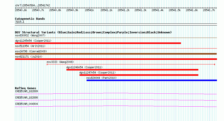This screenshot has width=224, height=121.
Task: Click the 28541.6k ruler tick label
Action: pyautogui.click(x=192, y=10)
